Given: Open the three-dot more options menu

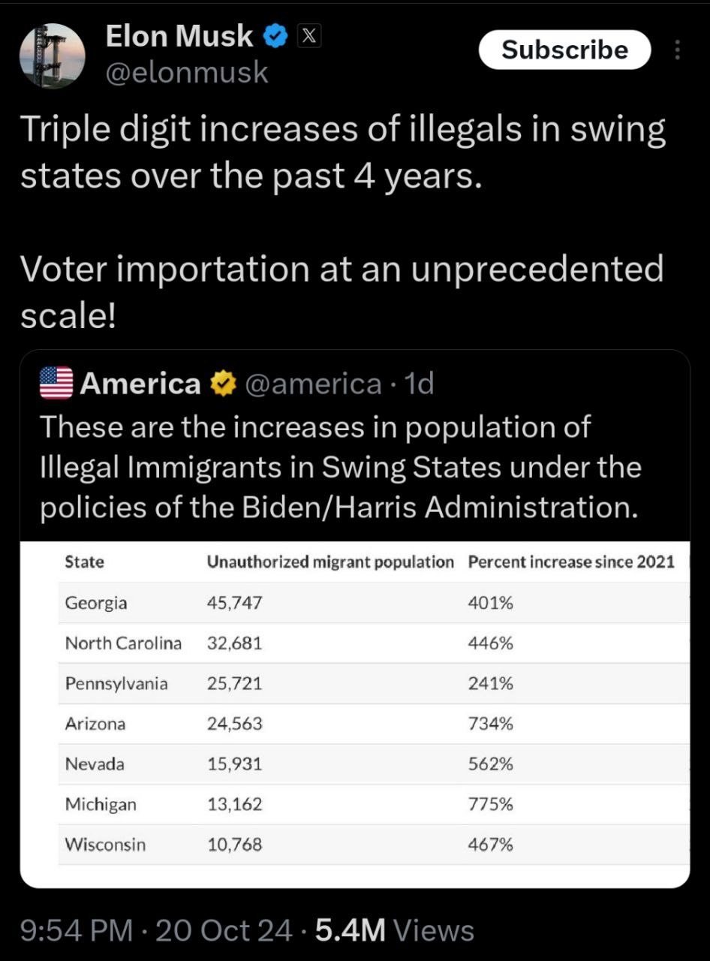Looking at the screenshot, I should [678, 50].
